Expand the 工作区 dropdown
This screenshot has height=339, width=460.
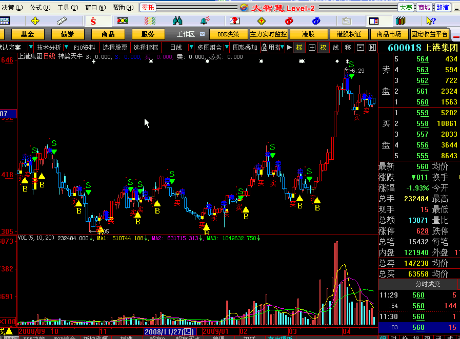203,34
